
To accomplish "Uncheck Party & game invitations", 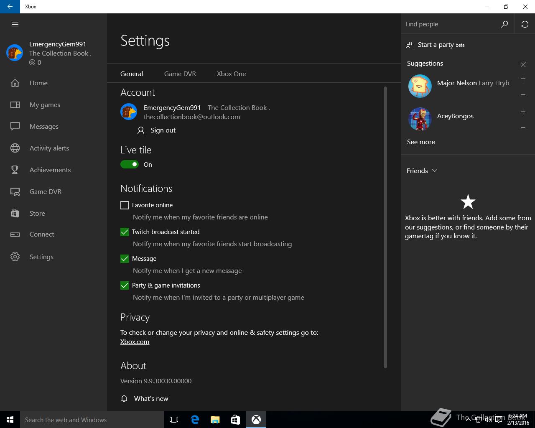I will coord(125,285).
